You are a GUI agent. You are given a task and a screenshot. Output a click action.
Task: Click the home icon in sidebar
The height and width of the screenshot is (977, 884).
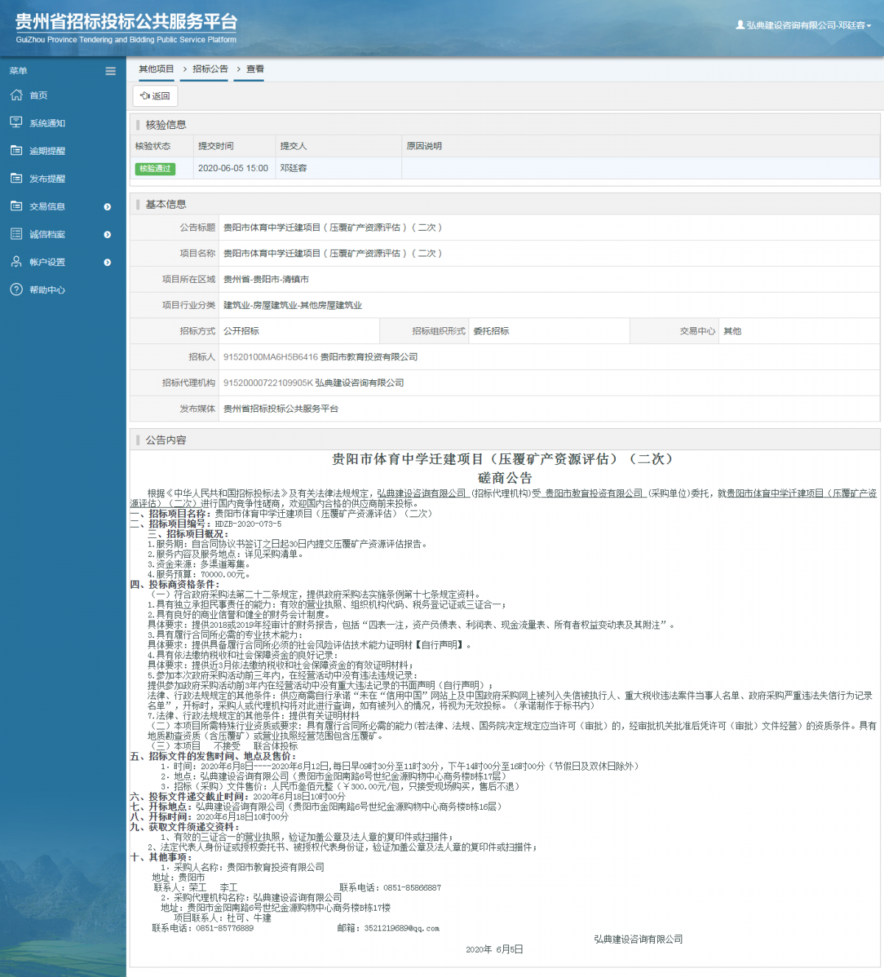[x=16, y=95]
